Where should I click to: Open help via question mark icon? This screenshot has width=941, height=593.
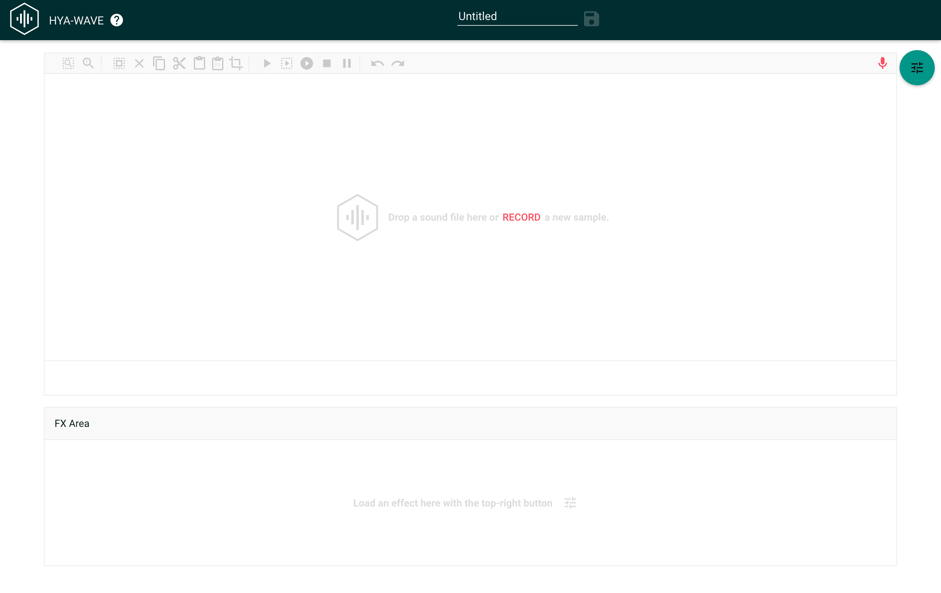pyautogui.click(x=116, y=20)
